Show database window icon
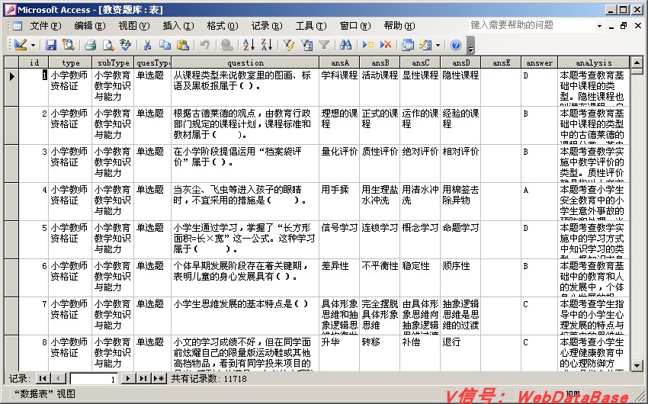 coord(408,45)
